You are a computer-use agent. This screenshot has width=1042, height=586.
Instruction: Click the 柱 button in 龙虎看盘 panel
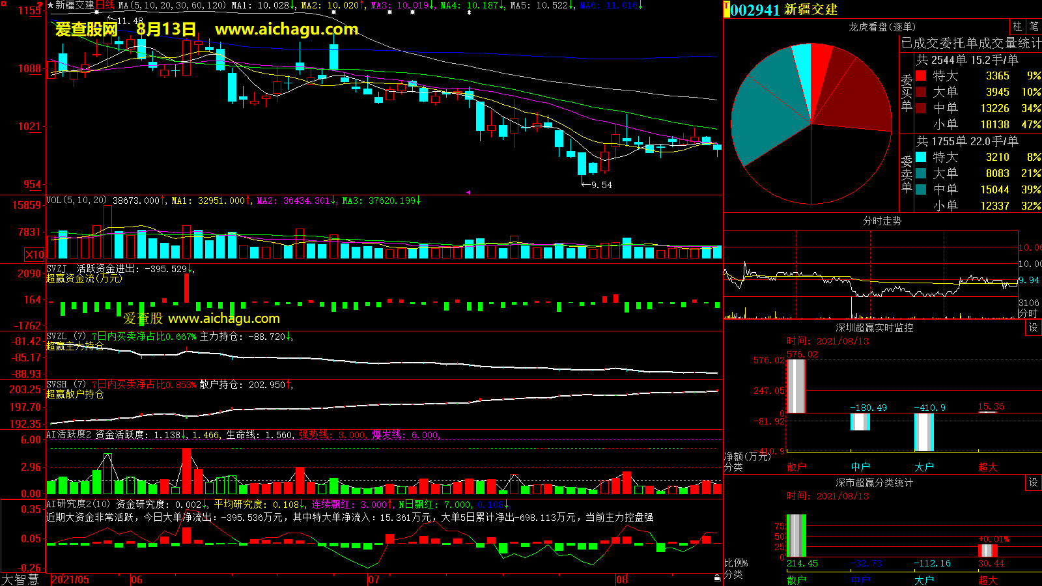pos(1017,27)
